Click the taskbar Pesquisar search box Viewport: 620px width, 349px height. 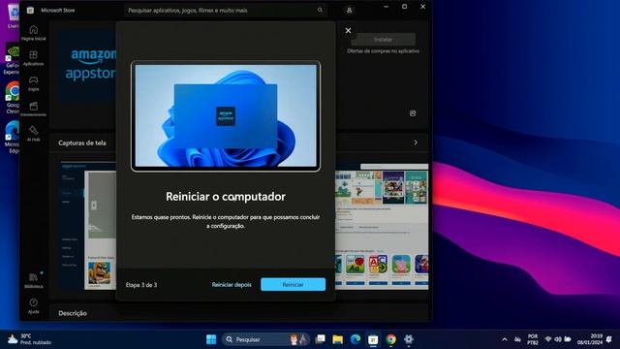pyautogui.click(x=264, y=339)
